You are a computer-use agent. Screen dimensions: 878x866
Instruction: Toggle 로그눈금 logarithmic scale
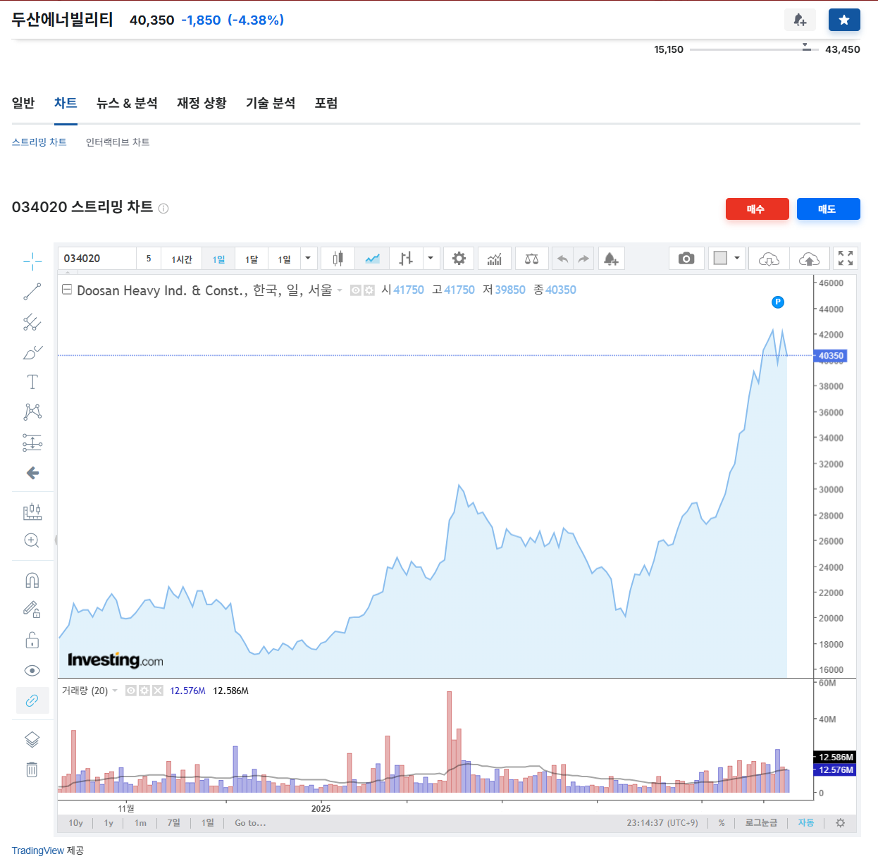[x=760, y=822]
